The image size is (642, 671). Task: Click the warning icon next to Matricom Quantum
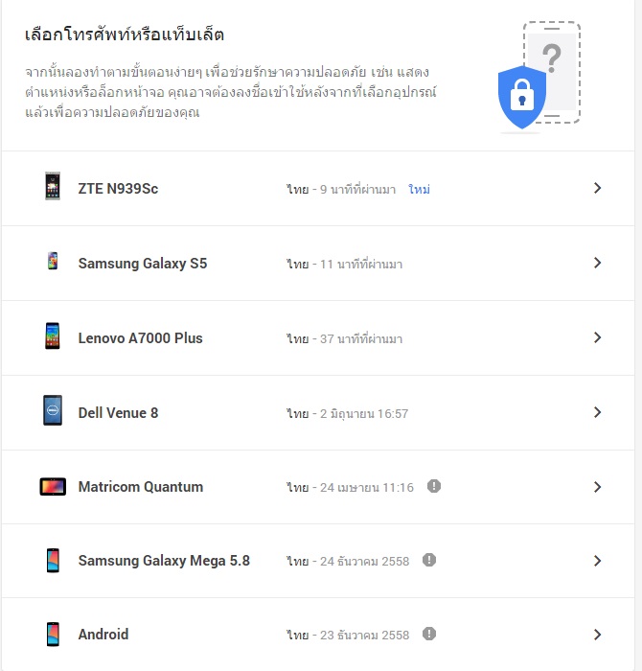(x=434, y=486)
